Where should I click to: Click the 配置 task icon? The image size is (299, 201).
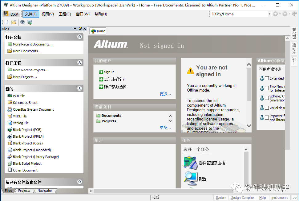(191, 179)
